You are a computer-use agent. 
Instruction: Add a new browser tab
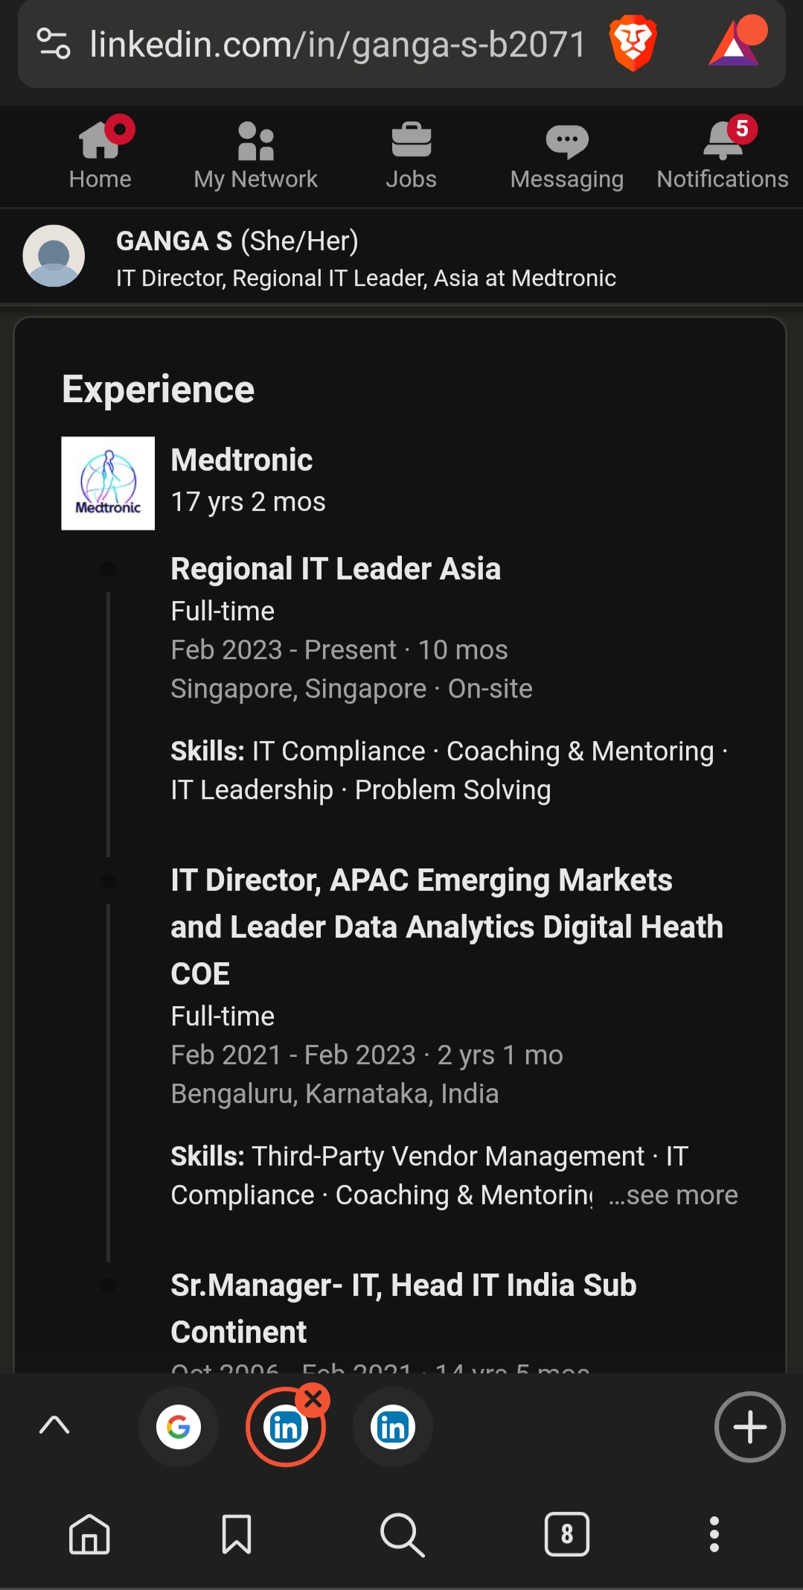coord(749,1427)
